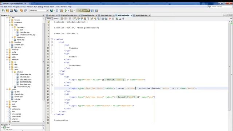Open the File menu
The image size is (233, 131).
coord(2,7)
